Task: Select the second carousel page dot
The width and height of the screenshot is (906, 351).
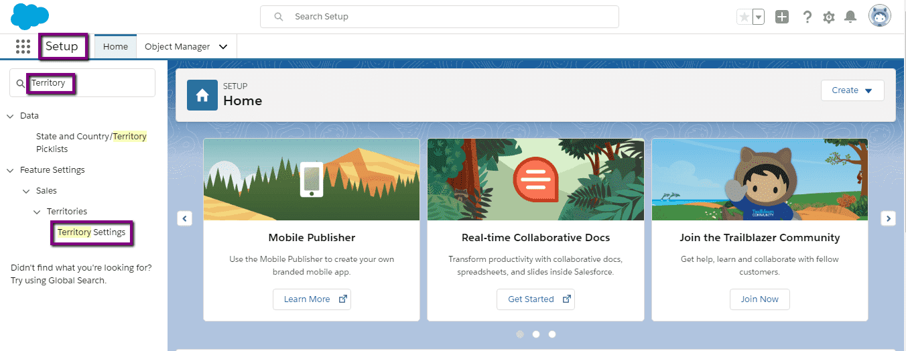Action: tap(536, 334)
